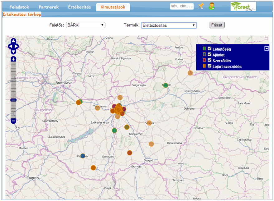Viewport: 274px width, 201px height.
Task: Click the pushpin icon in header
Action: (x=201, y=6)
